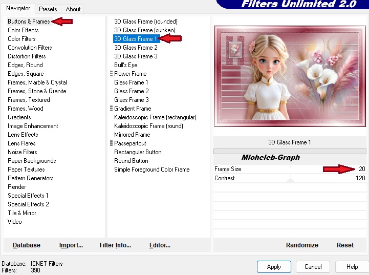Adjust the Frame Size slider
This screenshot has width=369, height=275.
click(290, 169)
